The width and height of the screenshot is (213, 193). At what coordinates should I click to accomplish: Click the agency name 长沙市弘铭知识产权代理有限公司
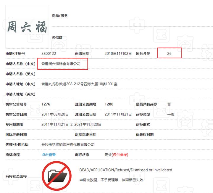click(x=68, y=145)
